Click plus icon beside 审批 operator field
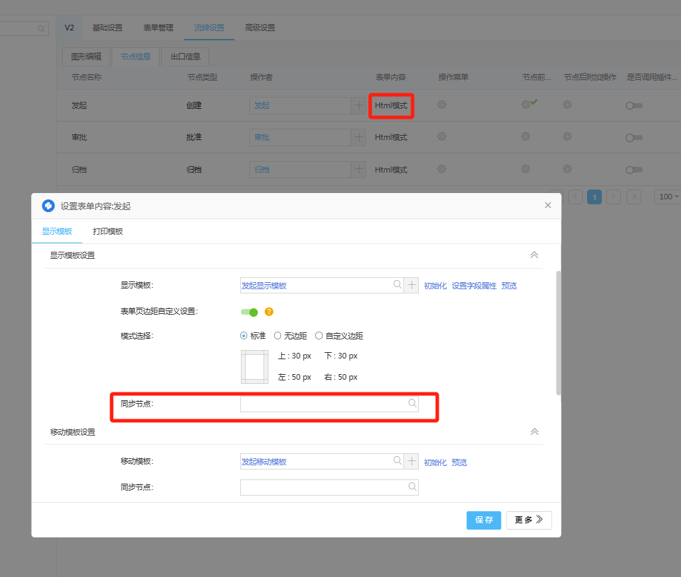 pos(360,137)
